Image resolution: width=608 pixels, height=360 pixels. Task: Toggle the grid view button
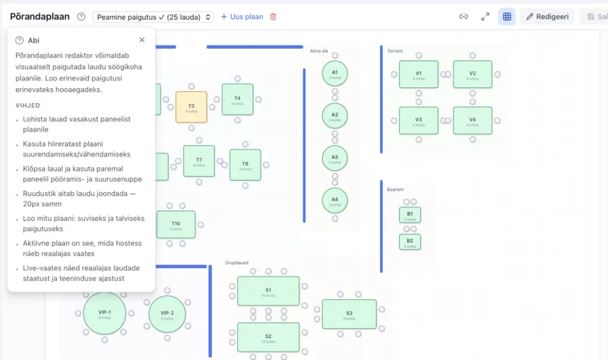coord(507,17)
